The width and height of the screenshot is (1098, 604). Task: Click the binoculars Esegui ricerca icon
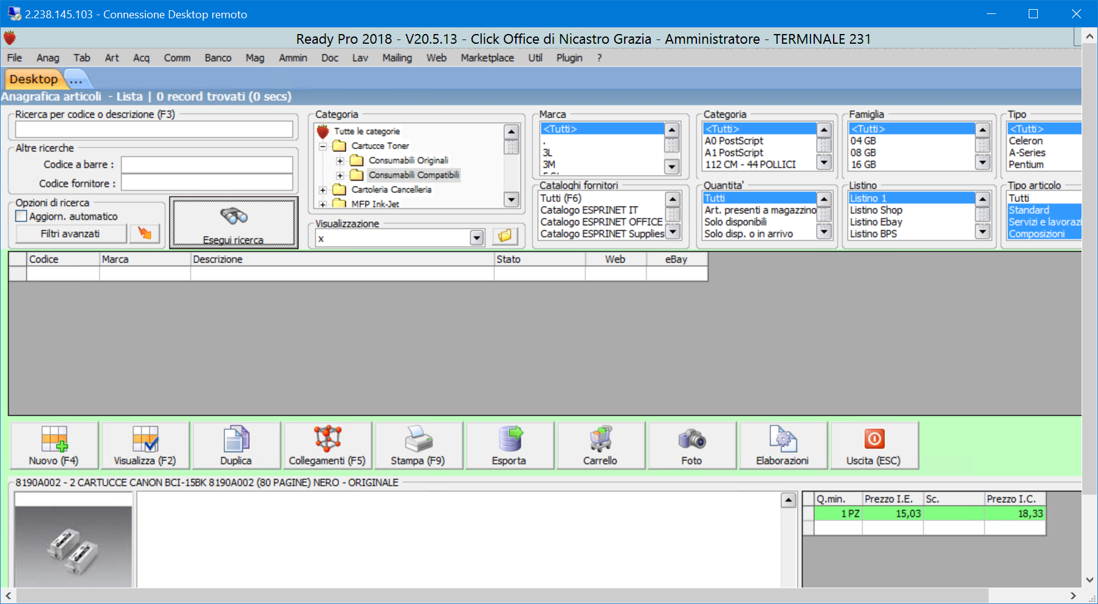click(234, 216)
